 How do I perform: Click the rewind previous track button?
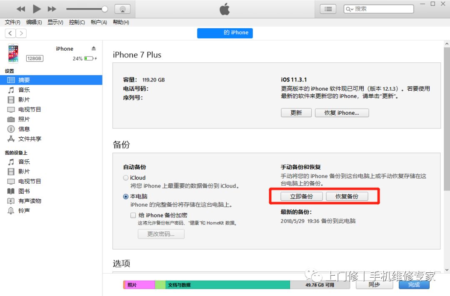[21, 9]
